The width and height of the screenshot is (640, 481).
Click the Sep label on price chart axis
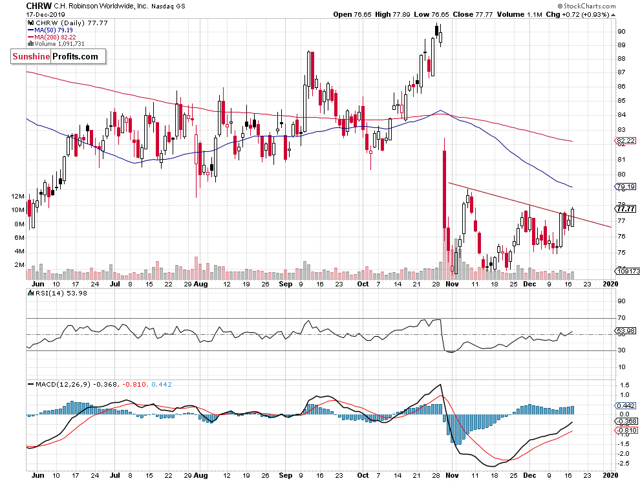click(x=286, y=284)
